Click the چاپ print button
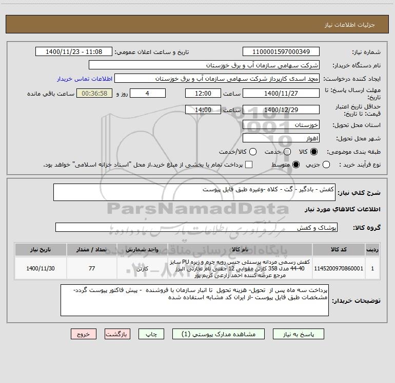Image resolution: width=395 pixels, height=383 pixels. pos(151,334)
